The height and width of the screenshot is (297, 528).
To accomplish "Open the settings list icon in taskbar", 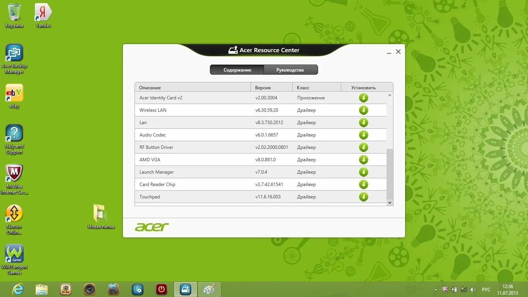I will coord(138,289).
